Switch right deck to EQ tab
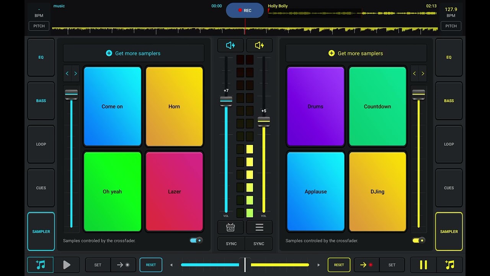 tap(449, 57)
